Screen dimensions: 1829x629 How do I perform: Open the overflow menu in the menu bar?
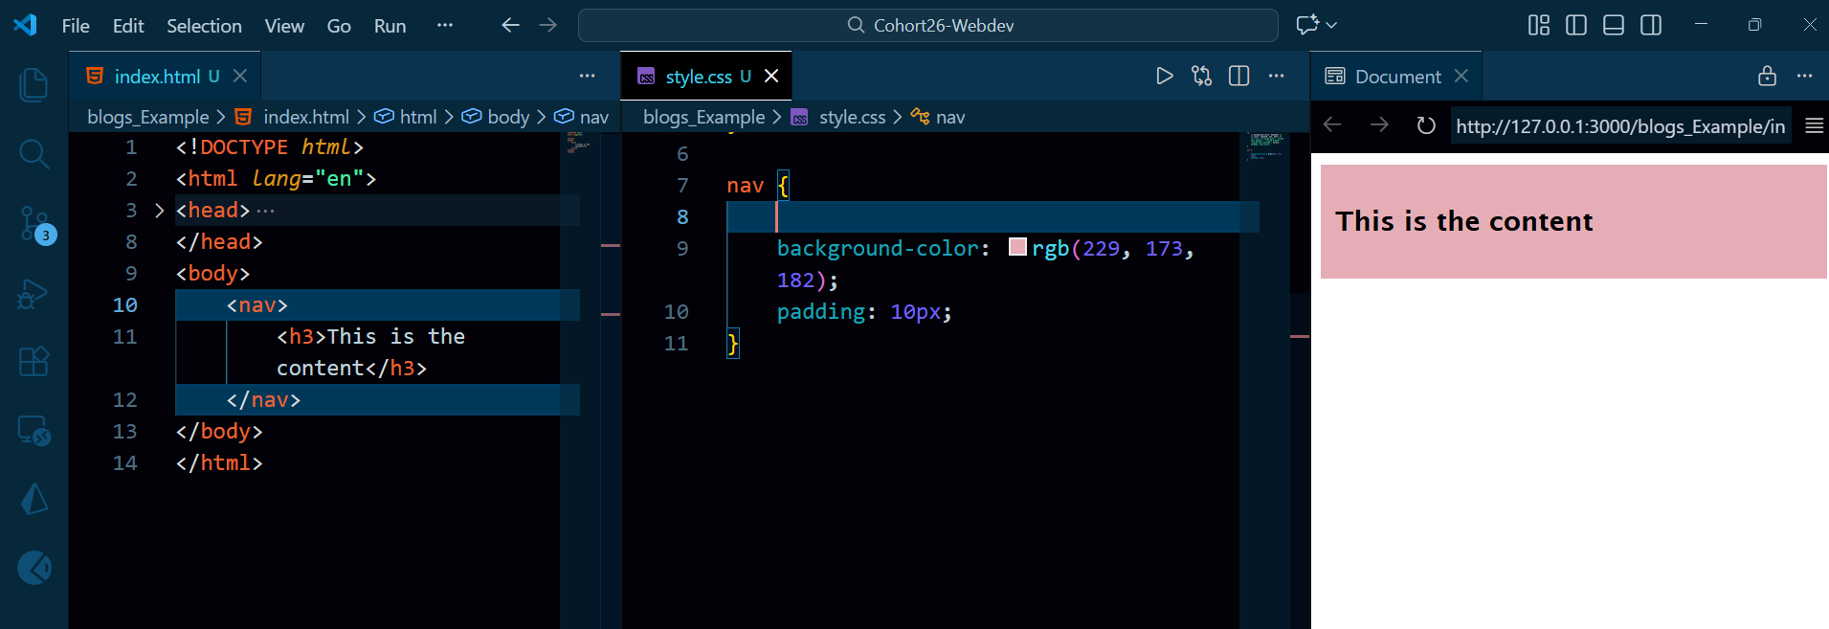(x=444, y=25)
